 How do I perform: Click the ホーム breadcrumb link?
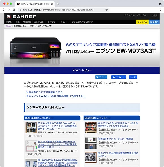(8, 26)
